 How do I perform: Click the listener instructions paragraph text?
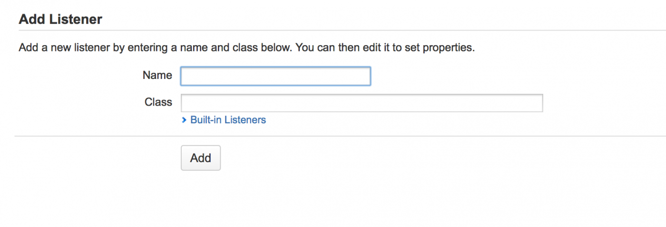tap(246, 48)
